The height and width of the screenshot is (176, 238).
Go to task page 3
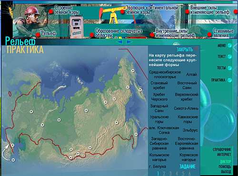tap(170, 173)
